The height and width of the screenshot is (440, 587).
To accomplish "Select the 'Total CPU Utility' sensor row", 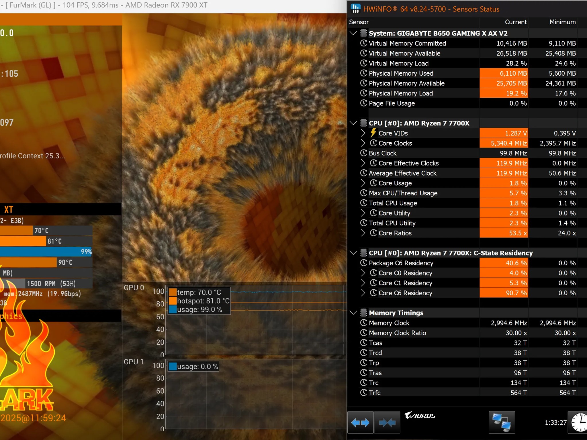I will pos(467,223).
